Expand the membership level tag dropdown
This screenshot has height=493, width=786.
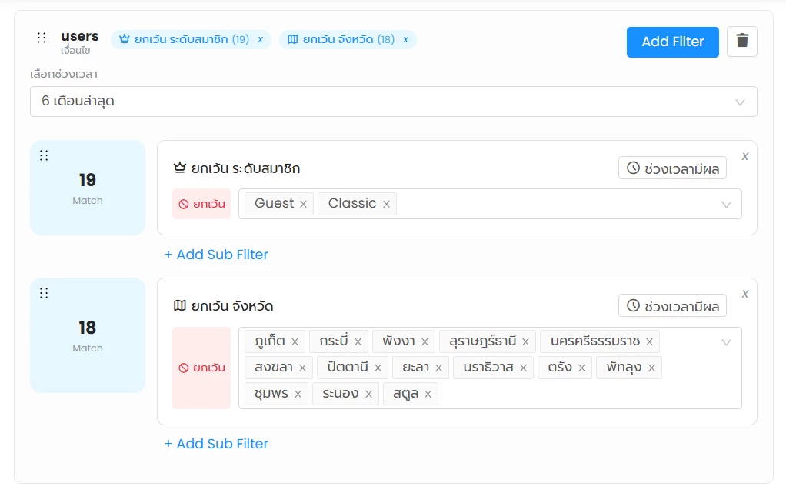[726, 205]
